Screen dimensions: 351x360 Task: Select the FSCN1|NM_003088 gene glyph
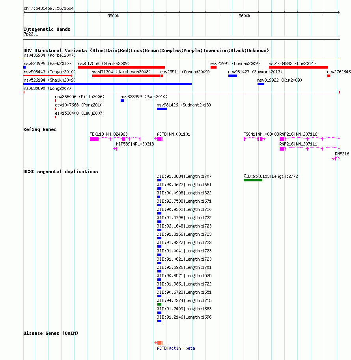tap(254, 139)
